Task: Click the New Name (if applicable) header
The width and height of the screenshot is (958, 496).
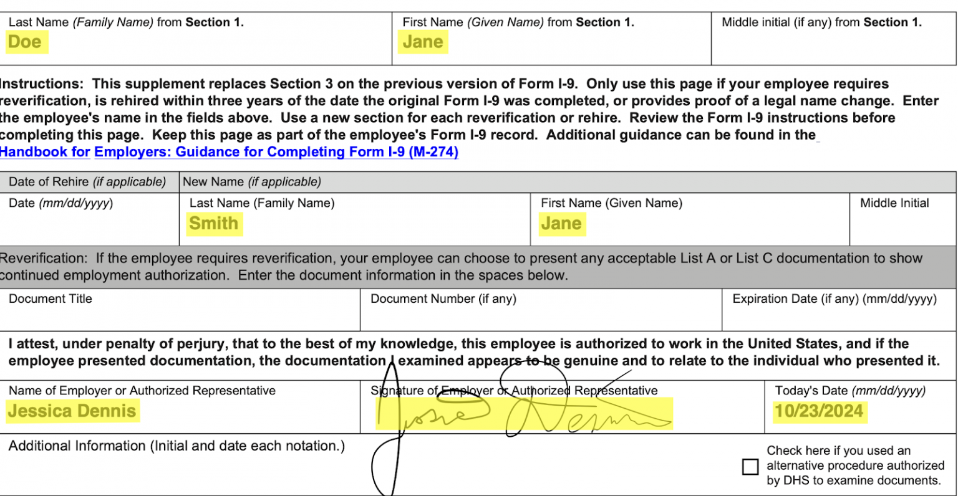Action: (x=252, y=182)
